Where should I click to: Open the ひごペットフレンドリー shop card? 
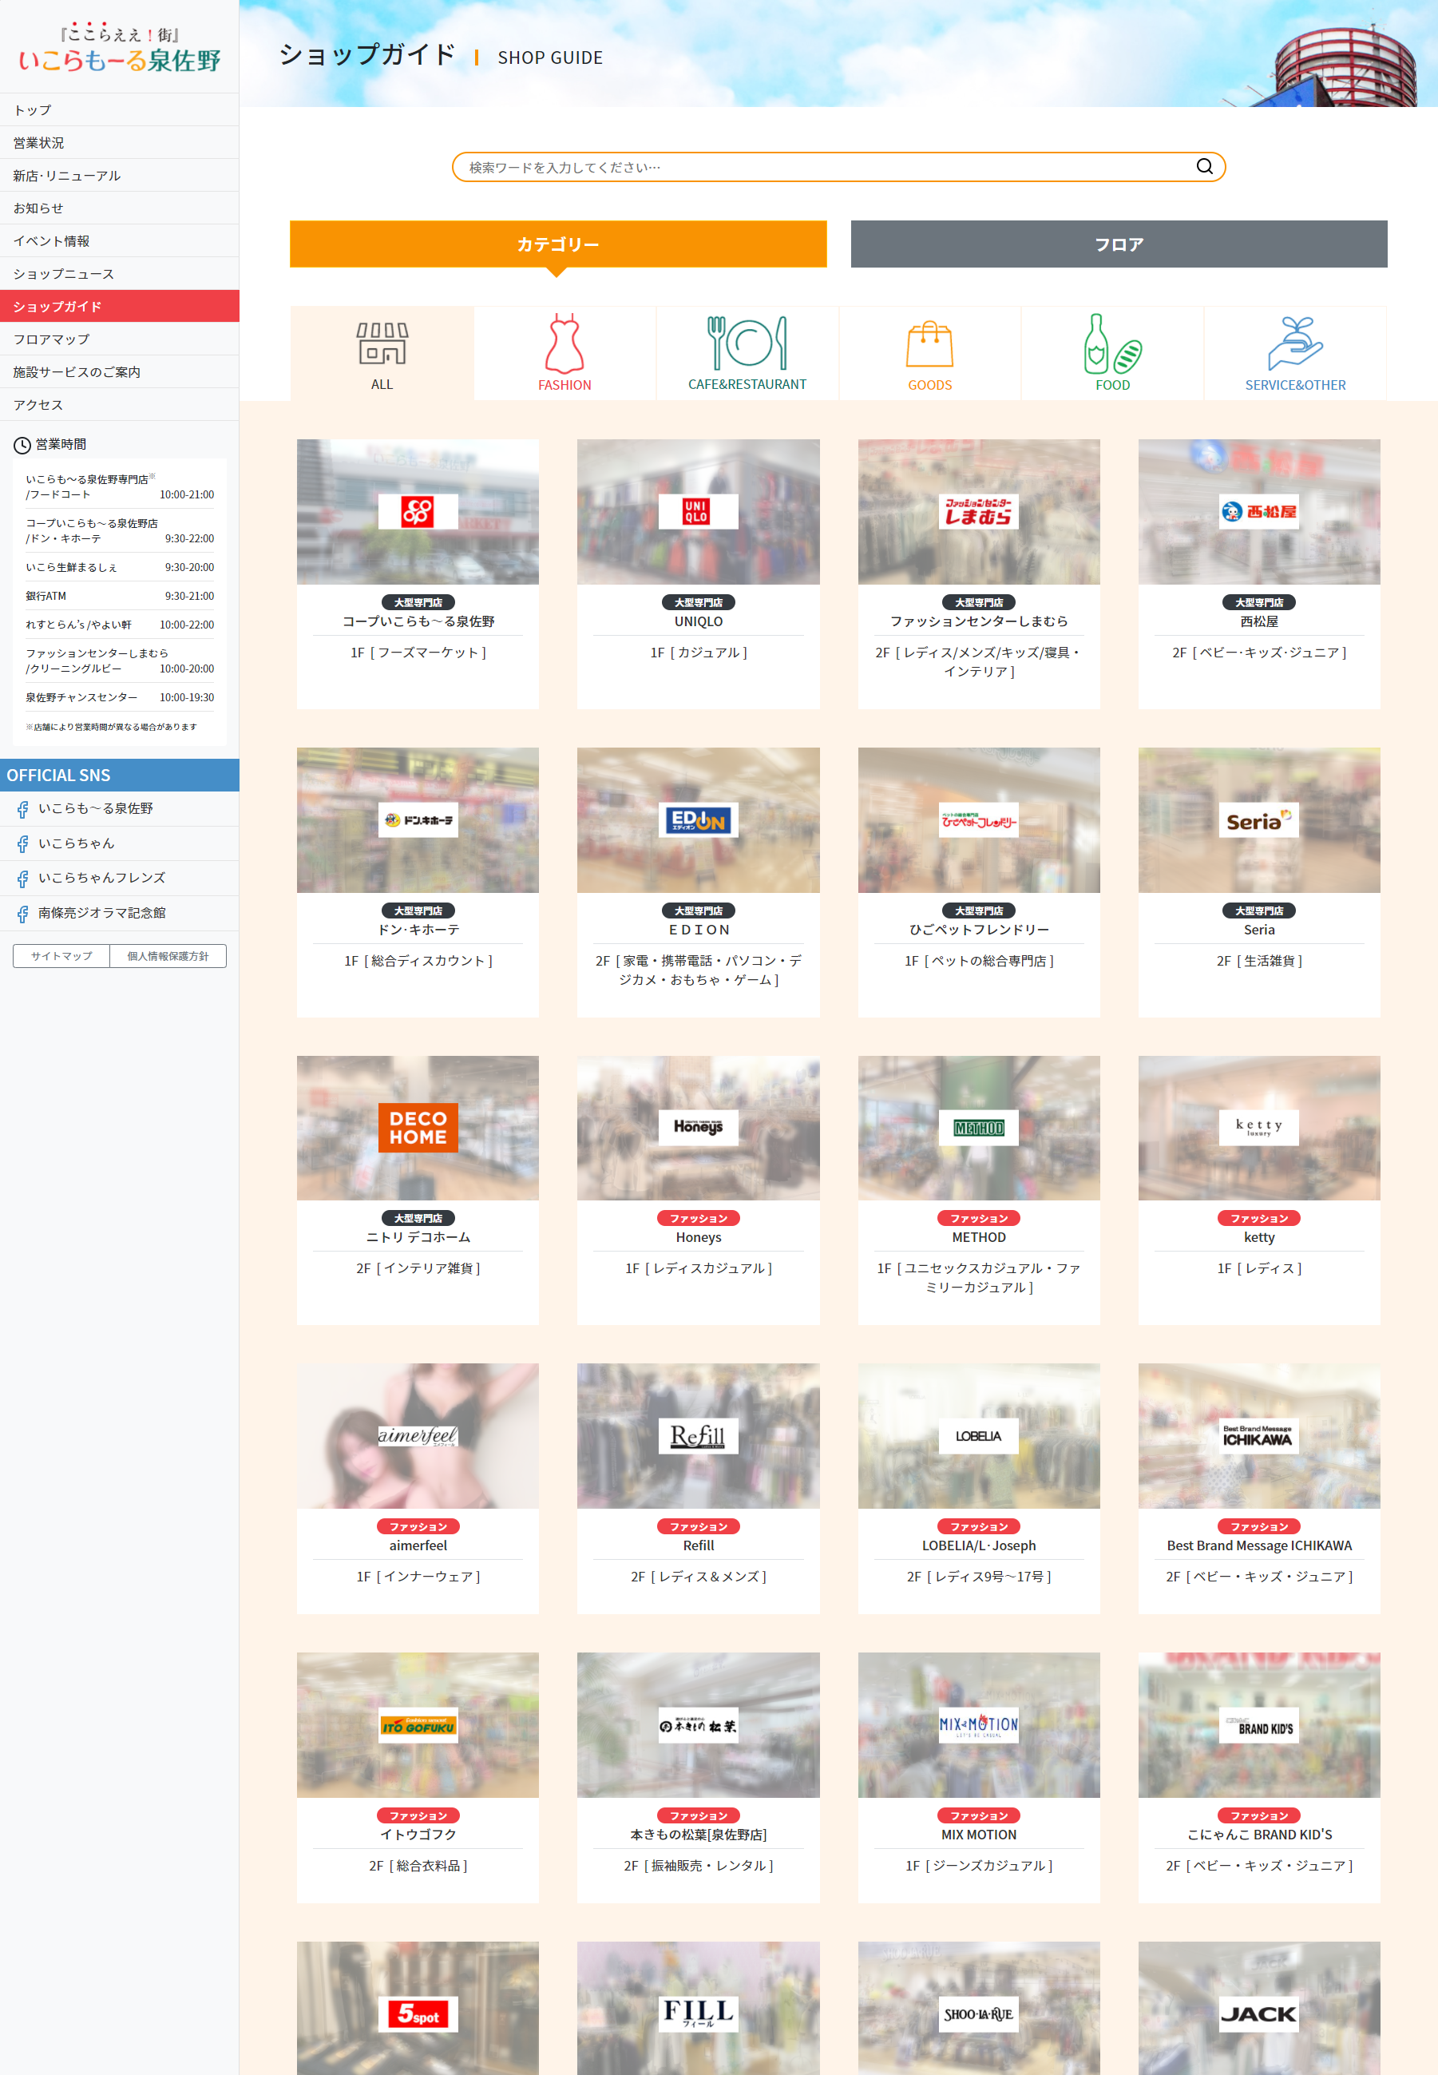978,882
